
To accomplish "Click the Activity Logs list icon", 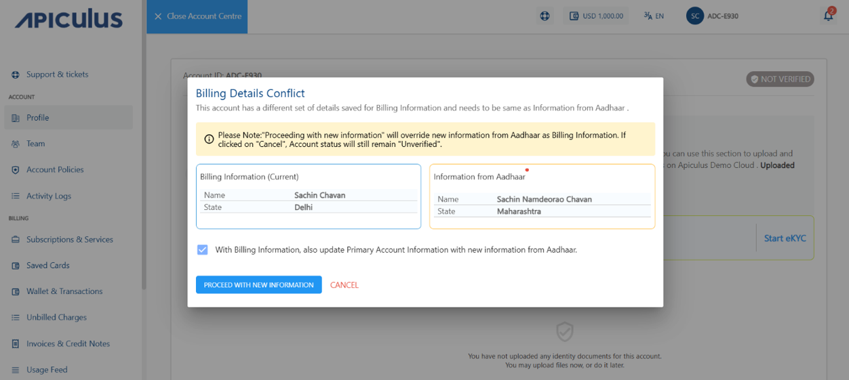I will (x=16, y=196).
